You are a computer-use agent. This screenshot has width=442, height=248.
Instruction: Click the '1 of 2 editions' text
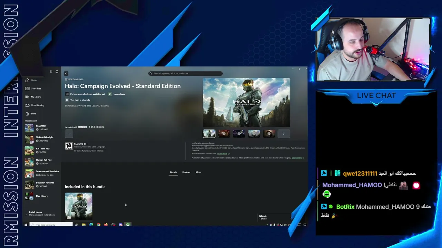click(96, 127)
